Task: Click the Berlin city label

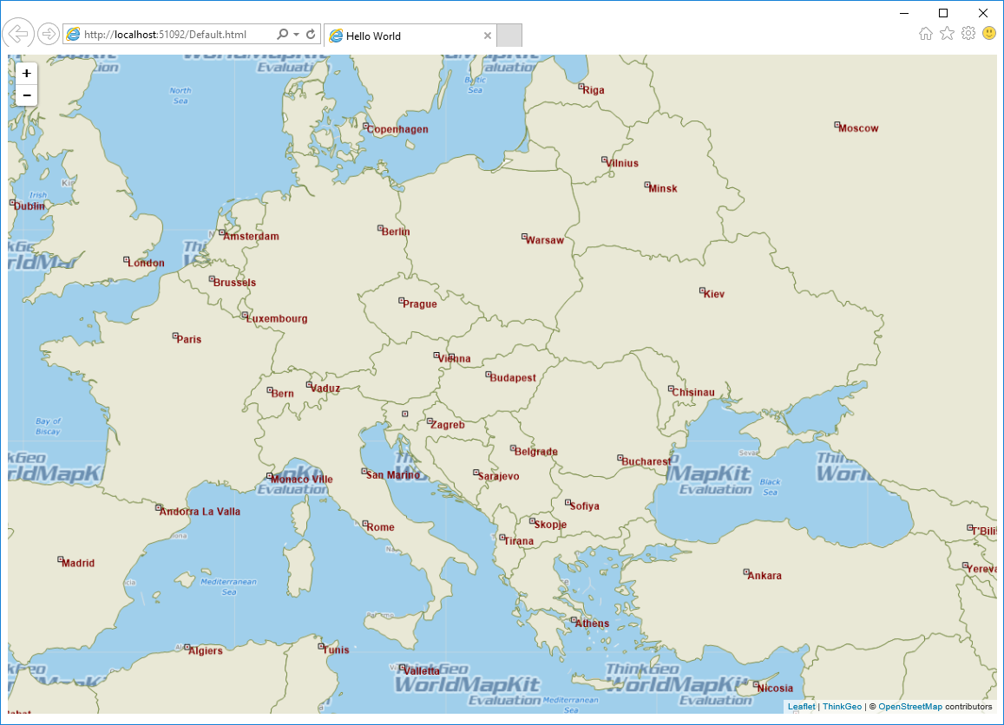Action: pyautogui.click(x=396, y=232)
